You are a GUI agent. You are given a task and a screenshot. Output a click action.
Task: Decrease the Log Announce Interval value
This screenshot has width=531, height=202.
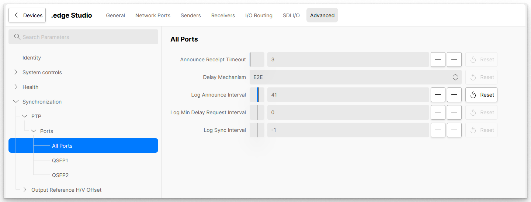438,95
